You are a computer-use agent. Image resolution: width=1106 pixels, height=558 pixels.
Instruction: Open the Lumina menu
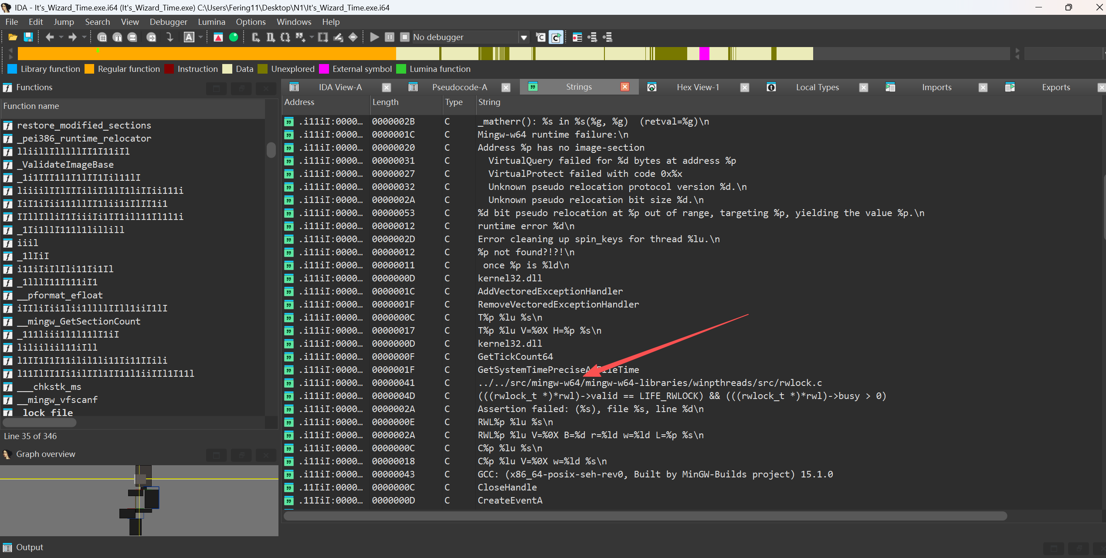[x=211, y=22]
